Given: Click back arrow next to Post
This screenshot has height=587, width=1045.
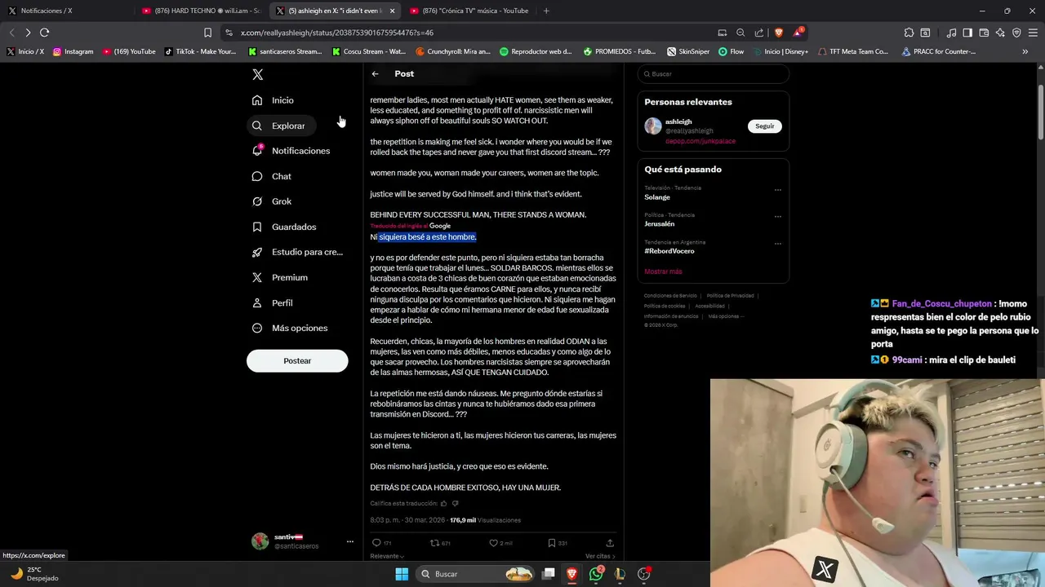Looking at the screenshot, I should pos(375,73).
